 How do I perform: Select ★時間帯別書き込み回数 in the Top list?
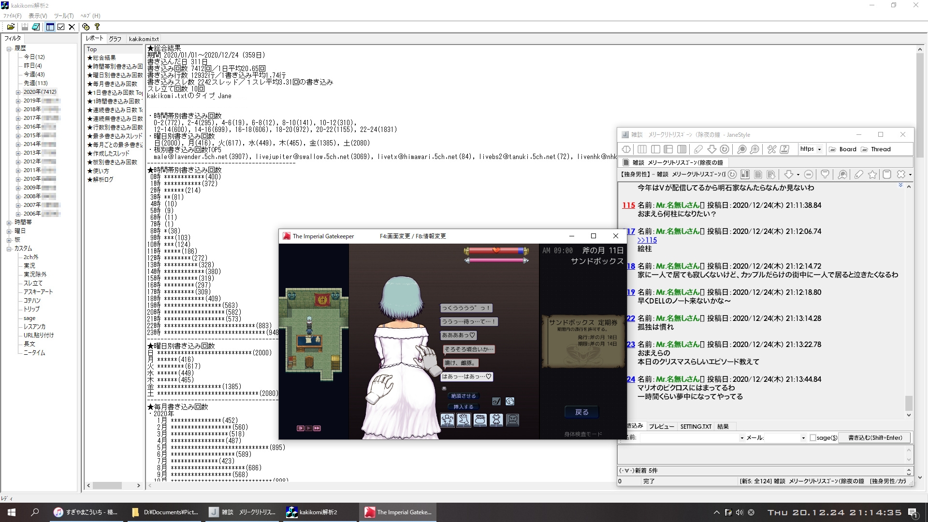115,67
